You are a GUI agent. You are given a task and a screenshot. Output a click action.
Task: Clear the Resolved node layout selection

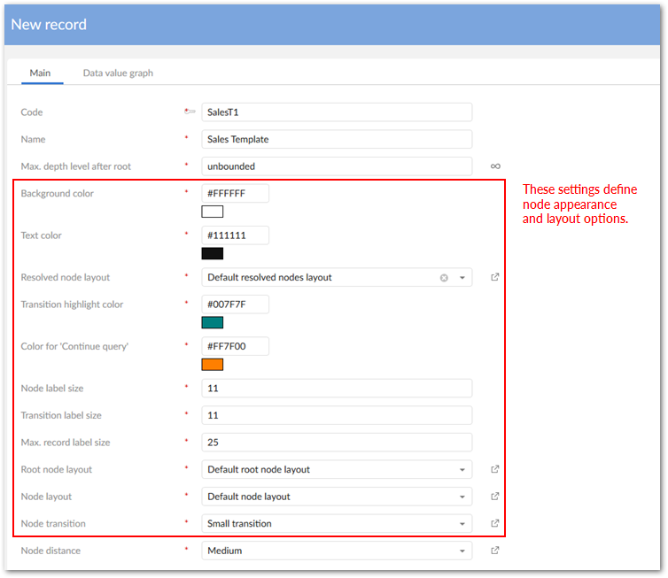point(444,277)
